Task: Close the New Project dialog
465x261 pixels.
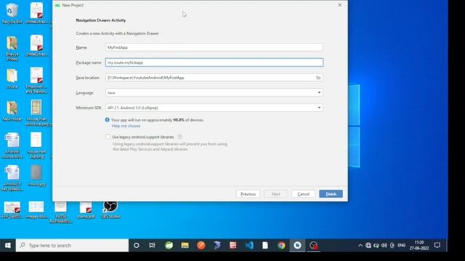Action: pyautogui.click(x=340, y=5)
